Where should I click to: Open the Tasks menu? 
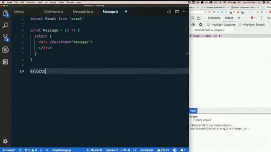(61, 2)
